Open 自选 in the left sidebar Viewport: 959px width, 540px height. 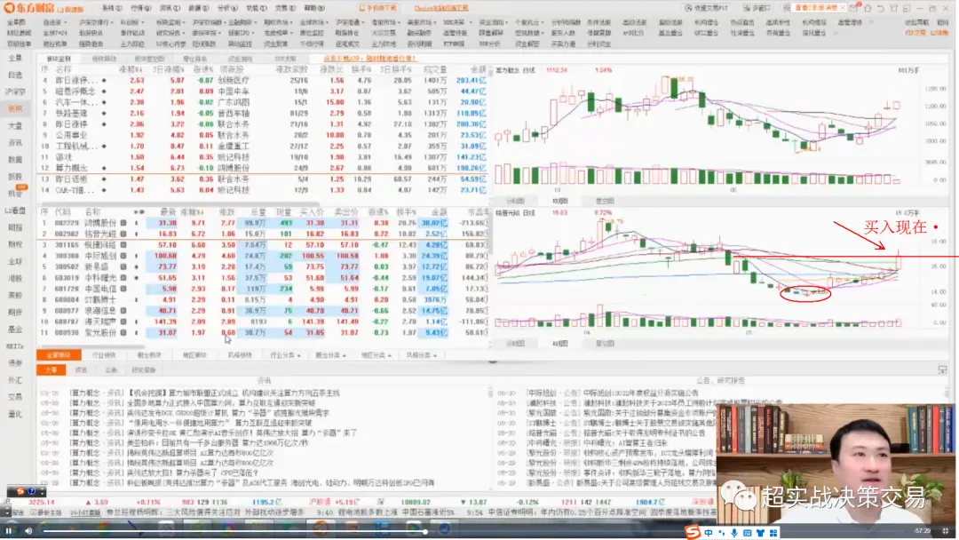15,75
